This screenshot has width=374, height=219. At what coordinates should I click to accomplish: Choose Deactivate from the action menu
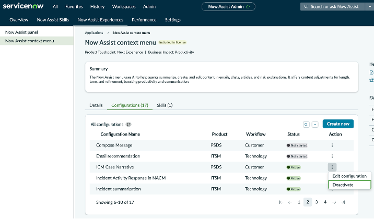(x=349, y=185)
